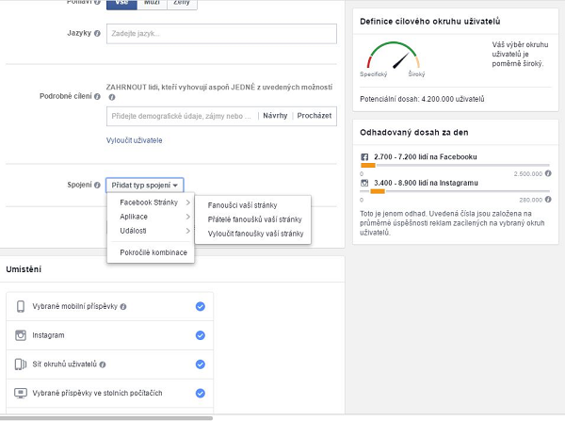Click the horizontal scrollbar at the bottom
The width and height of the screenshot is (565, 421).
[106, 418]
